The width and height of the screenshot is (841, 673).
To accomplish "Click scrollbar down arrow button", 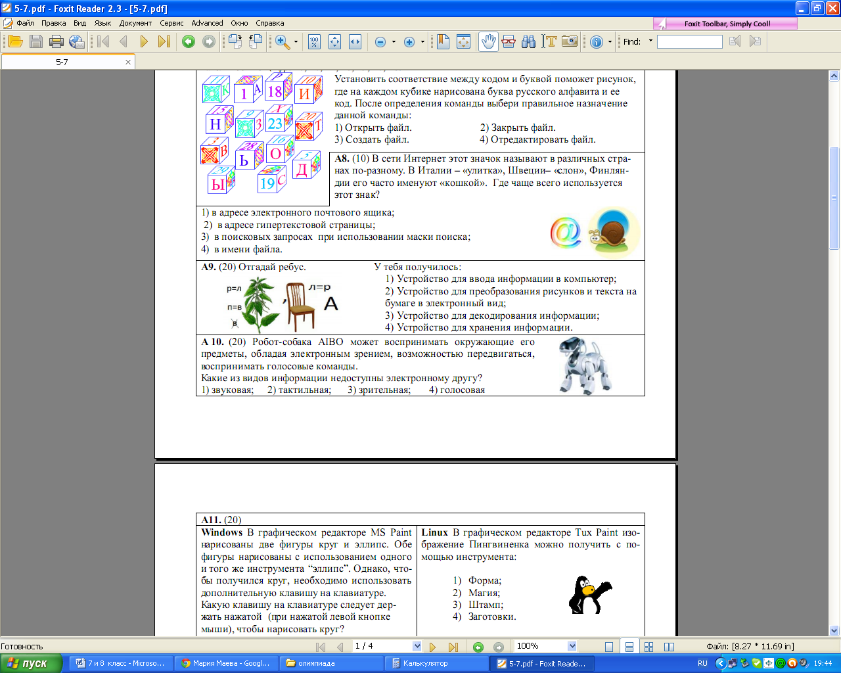I will 834,630.
